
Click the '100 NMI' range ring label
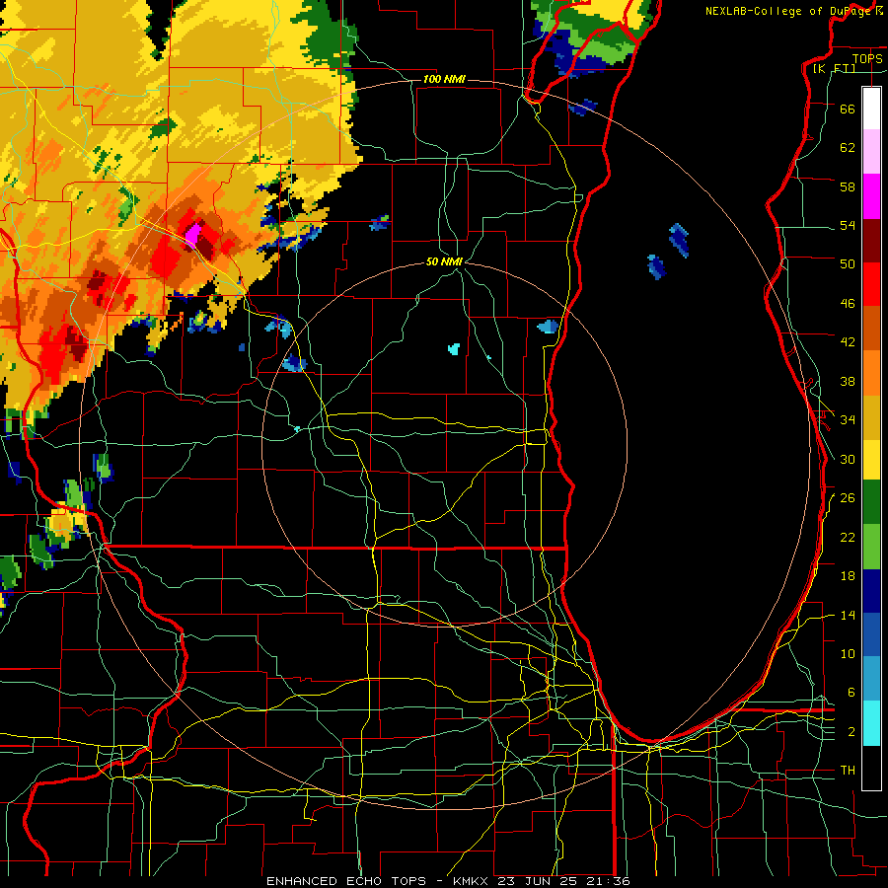pos(444,79)
